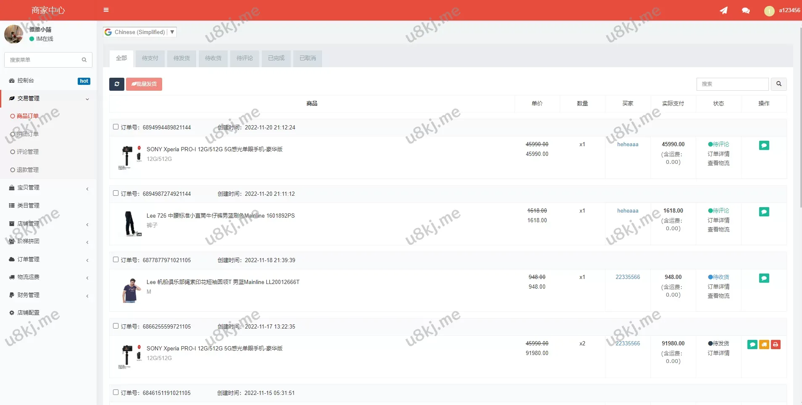This screenshot has height=405, width=802.
Task: Click the 搜索菜单 sidebar search field
Action: click(x=44, y=60)
